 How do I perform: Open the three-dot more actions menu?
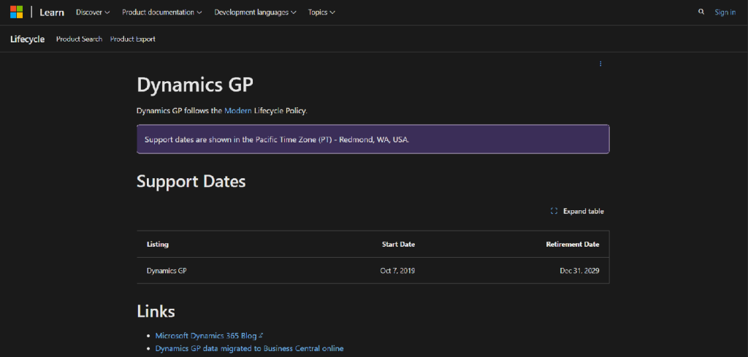(600, 64)
